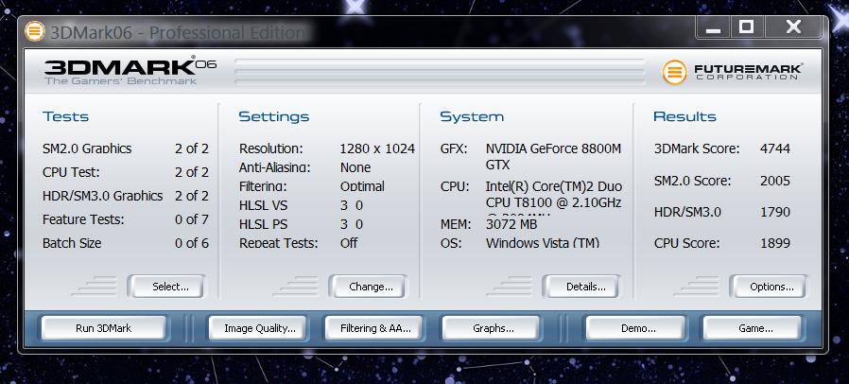This screenshot has width=849, height=384.
Task: Maximize the 3DMark06 window
Action: tap(747, 27)
